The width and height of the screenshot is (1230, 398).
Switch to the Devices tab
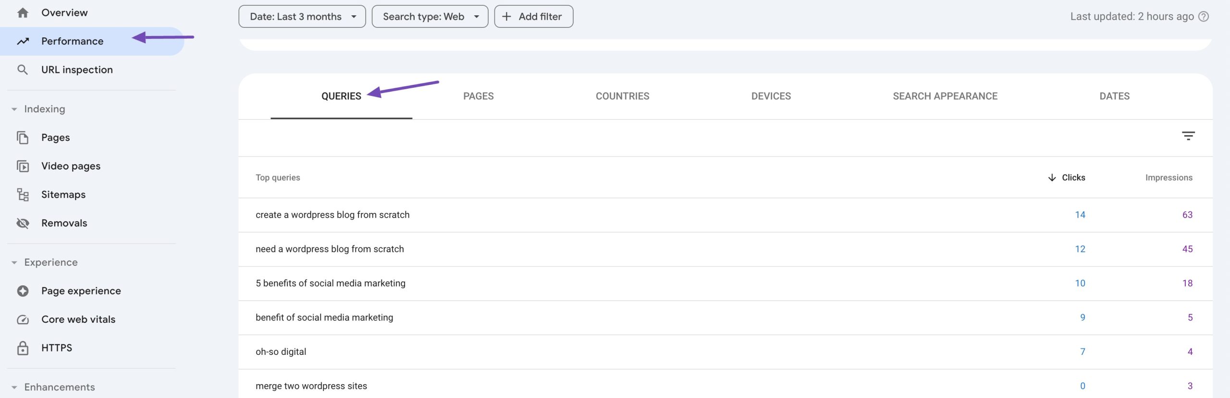pyautogui.click(x=771, y=96)
